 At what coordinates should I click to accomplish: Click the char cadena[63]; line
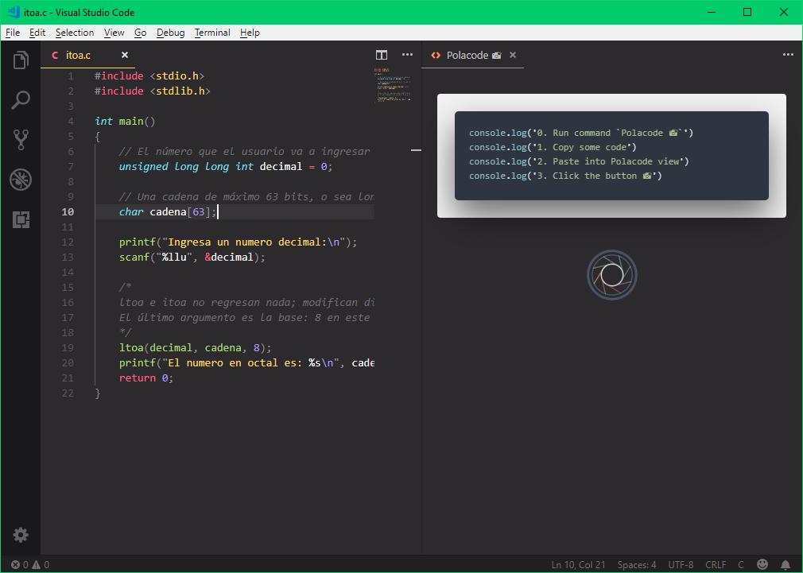(168, 211)
